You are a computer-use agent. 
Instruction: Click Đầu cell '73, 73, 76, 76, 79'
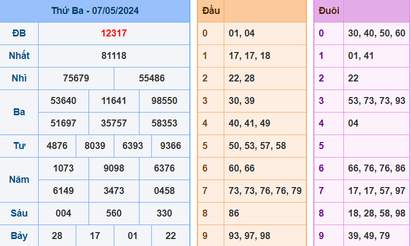pos(265,191)
